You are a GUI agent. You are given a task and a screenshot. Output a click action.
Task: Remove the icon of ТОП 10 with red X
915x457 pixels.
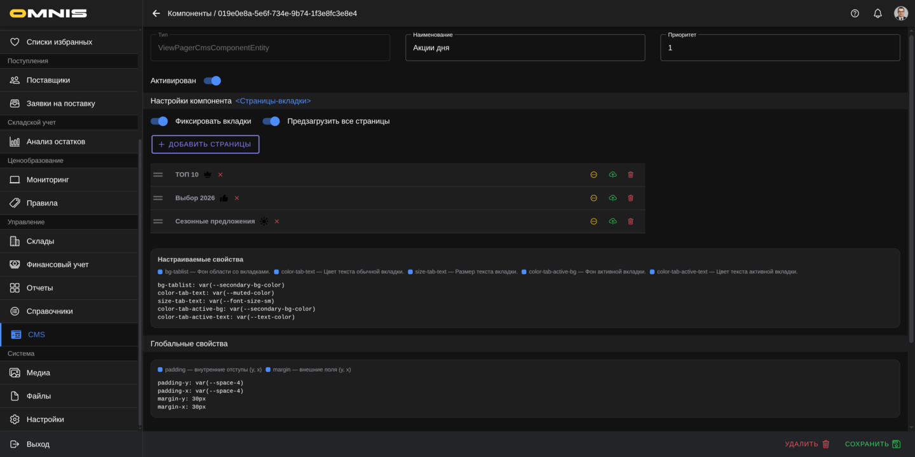point(220,175)
